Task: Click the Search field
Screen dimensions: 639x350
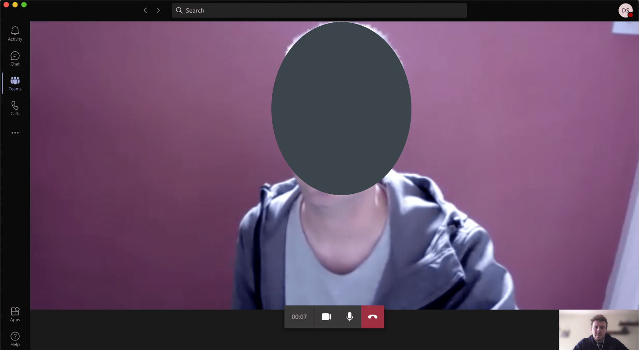Action: tap(319, 10)
